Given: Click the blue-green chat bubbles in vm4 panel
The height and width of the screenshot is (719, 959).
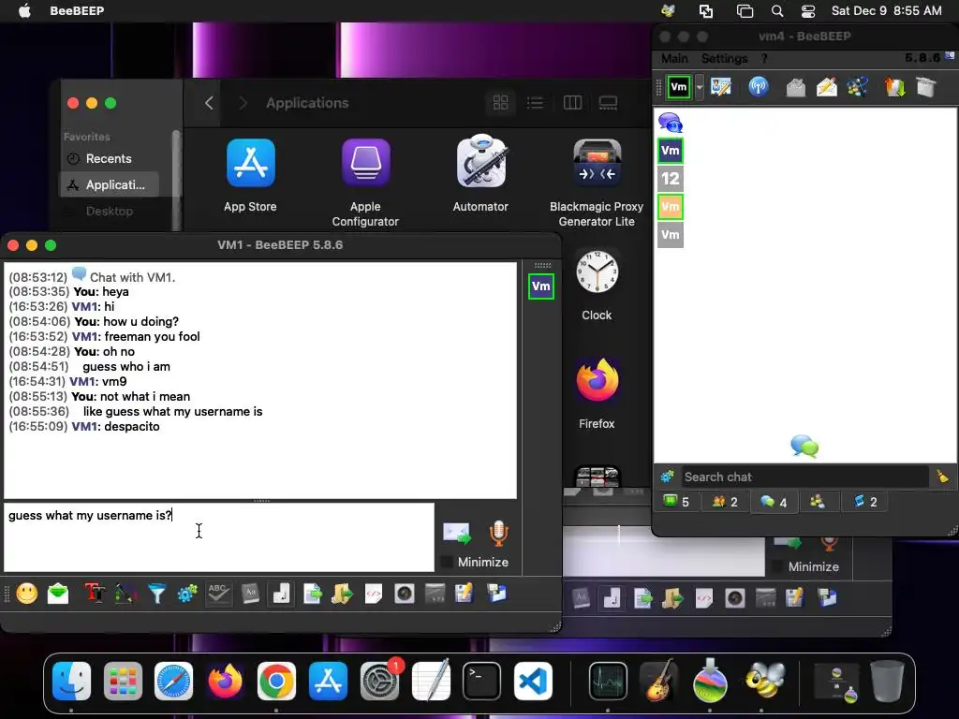Looking at the screenshot, I should coord(804,446).
